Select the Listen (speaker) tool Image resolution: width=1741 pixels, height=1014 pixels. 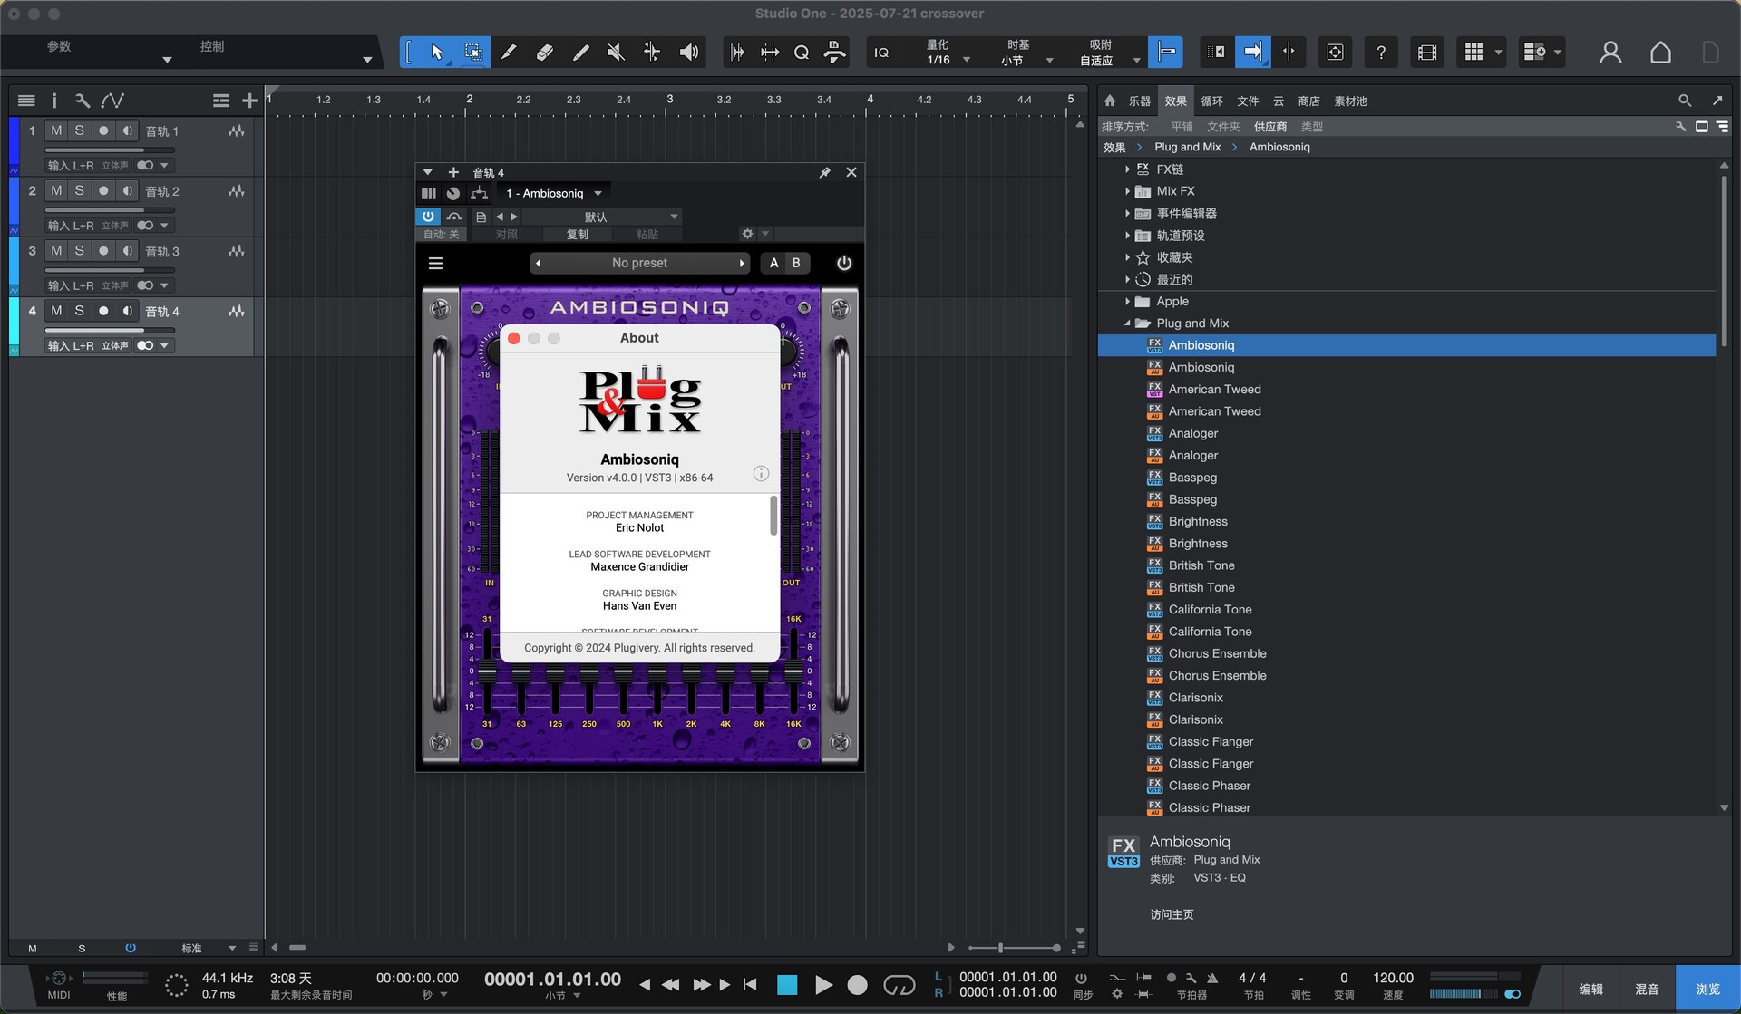(689, 53)
